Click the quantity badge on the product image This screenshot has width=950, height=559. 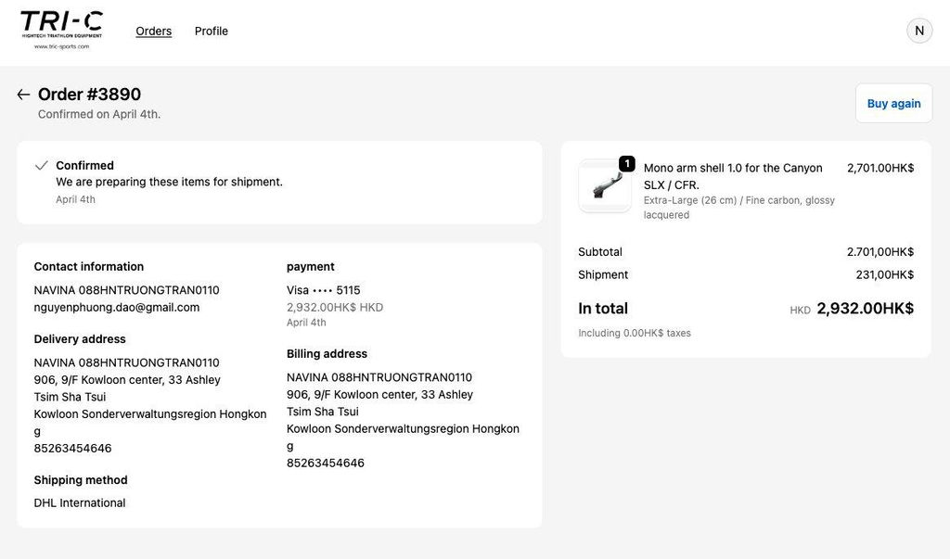(626, 163)
